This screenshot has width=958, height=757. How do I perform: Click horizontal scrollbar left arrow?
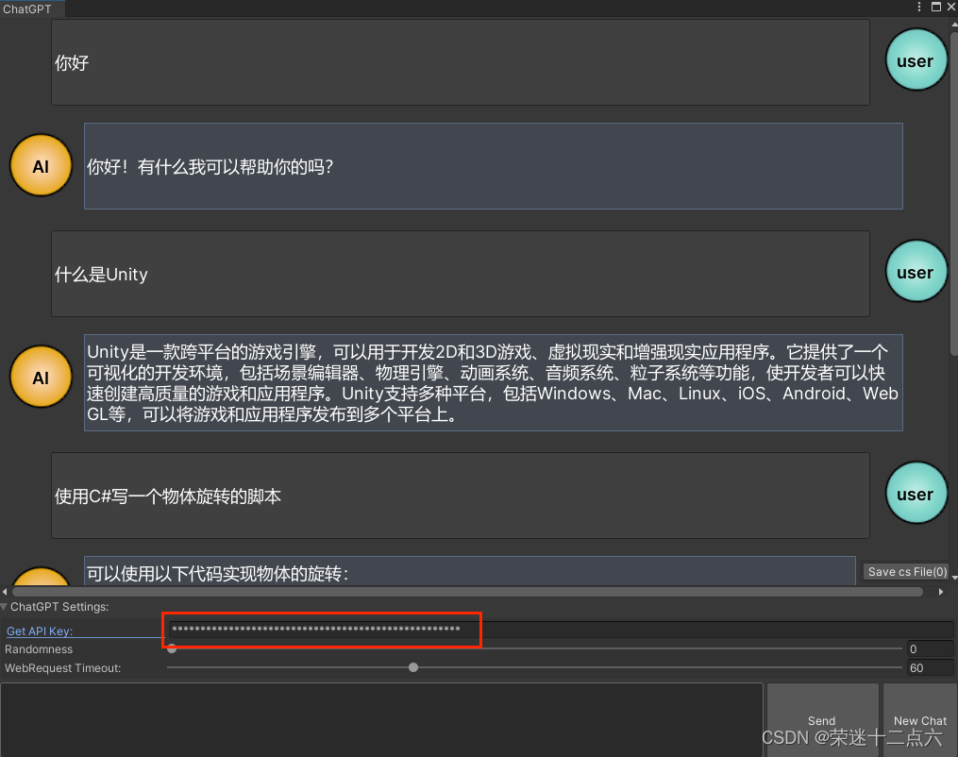click(x=5, y=592)
